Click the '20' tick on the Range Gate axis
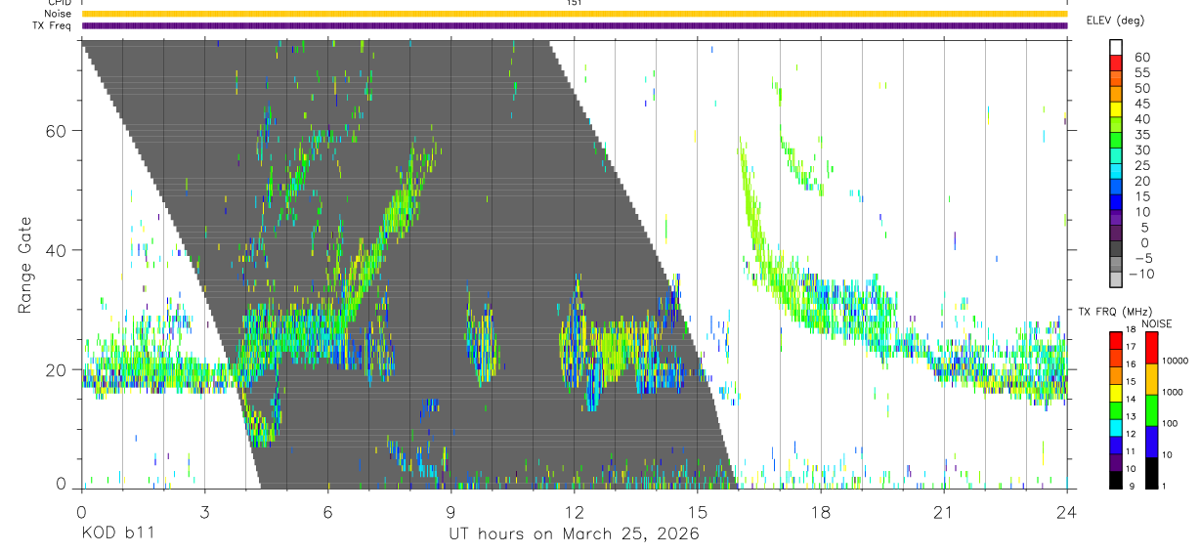Screen dimensions: 1200x554 coord(58,369)
